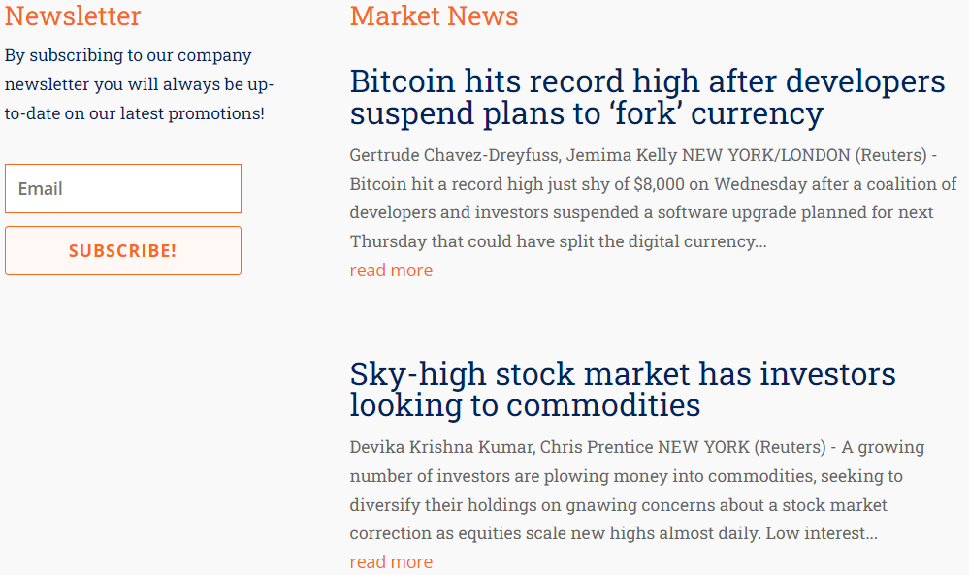Open read more under commodities article
Image resolution: width=969 pixels, height=575 pixels.
pyautogui.click(x=391, y=562)
